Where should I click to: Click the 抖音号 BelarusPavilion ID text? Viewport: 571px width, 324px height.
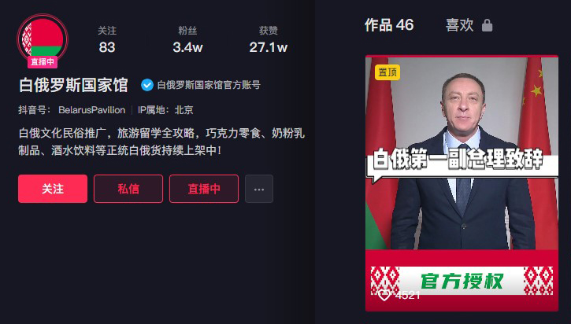tap(72, 110)
